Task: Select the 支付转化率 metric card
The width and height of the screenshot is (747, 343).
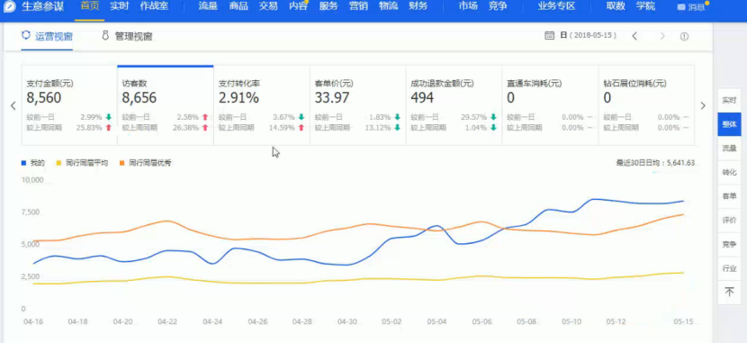Action: point(262,105)
